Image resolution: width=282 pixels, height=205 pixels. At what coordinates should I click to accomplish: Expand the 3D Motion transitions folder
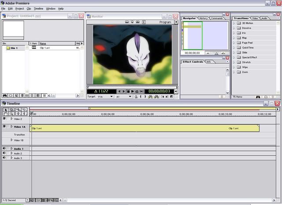[234, 23]
